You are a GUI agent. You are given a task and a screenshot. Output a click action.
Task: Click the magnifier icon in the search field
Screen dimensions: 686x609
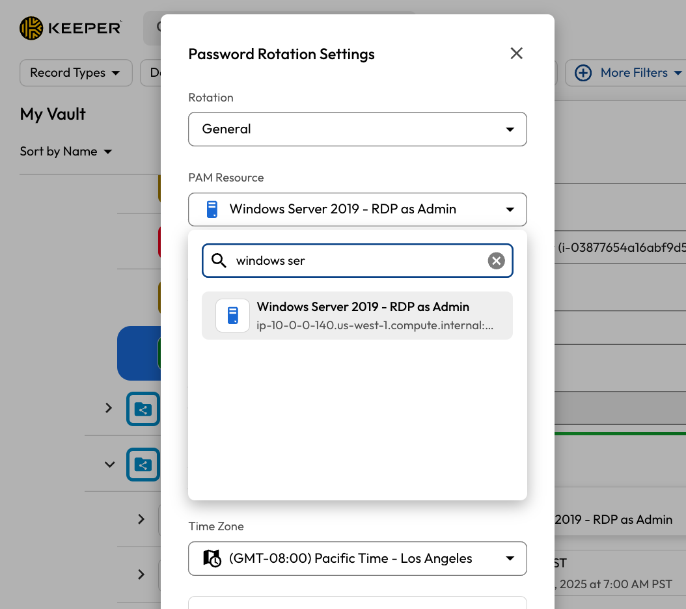click(219, 261)
